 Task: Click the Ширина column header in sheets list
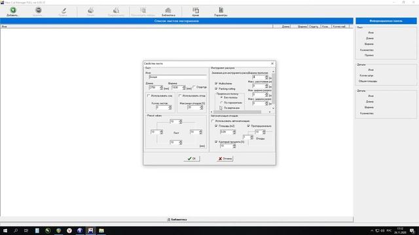pyautogui.click(x=299, y=26)
